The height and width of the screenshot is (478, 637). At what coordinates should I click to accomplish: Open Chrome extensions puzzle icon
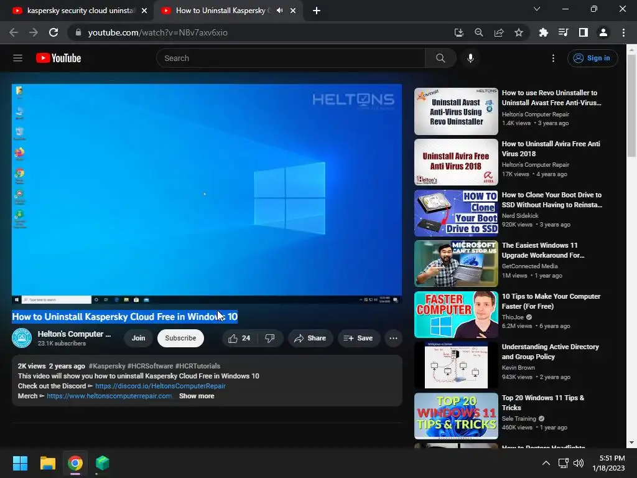(x=543, y=32)
